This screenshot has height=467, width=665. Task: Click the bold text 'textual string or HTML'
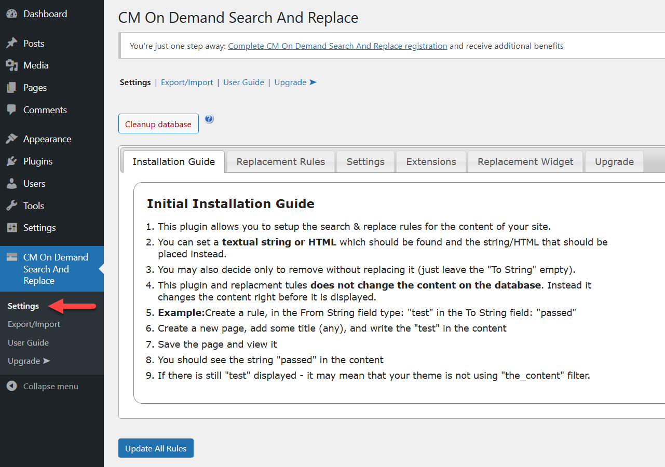pos(279,242)
